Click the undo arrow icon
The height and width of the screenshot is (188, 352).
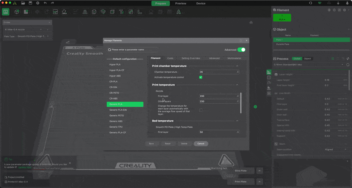tap(45, 3)
